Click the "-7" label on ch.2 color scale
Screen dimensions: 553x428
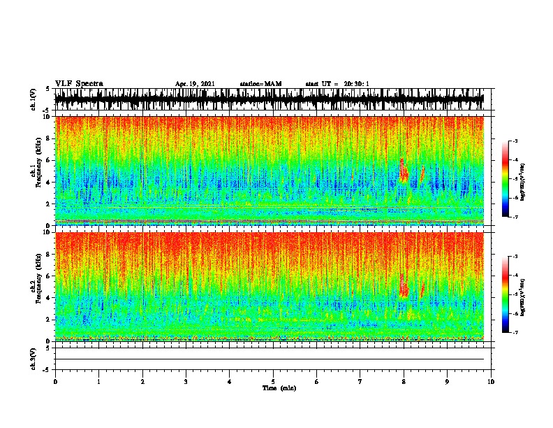[x=515, y=332]
